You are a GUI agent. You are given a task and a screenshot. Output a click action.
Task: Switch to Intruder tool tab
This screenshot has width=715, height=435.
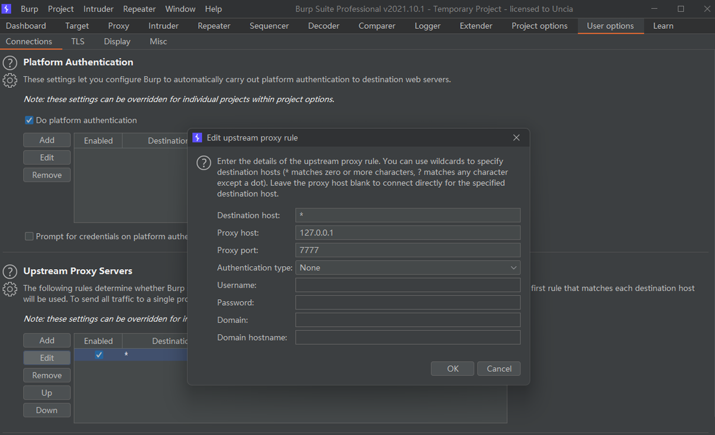[163, 26]
